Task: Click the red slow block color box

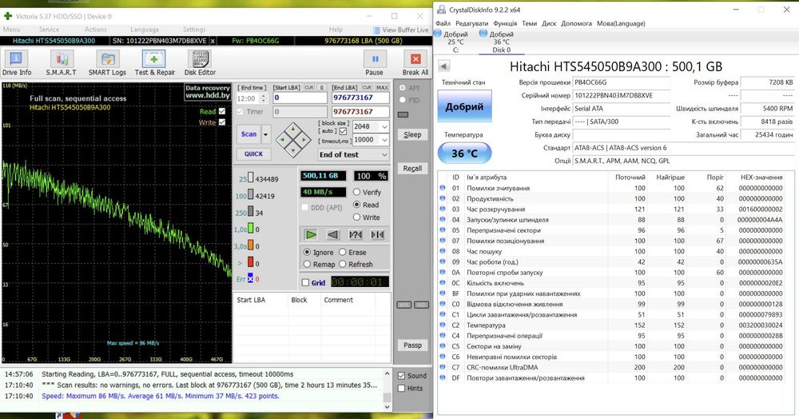Action: point(250,262)
